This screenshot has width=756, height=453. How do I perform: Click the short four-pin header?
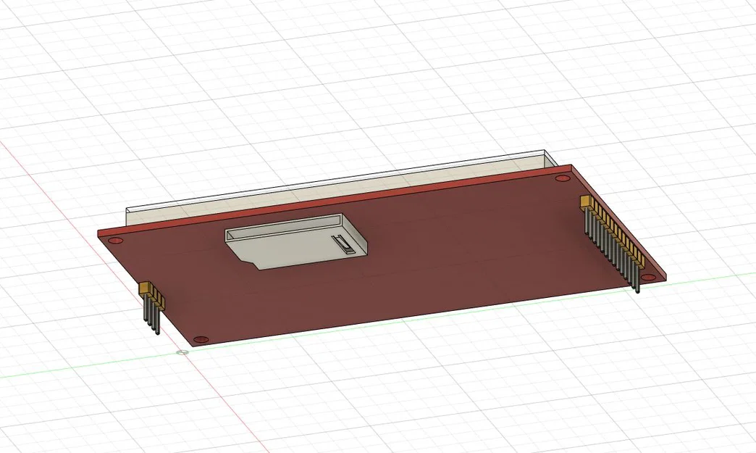[x=152, y=307]
